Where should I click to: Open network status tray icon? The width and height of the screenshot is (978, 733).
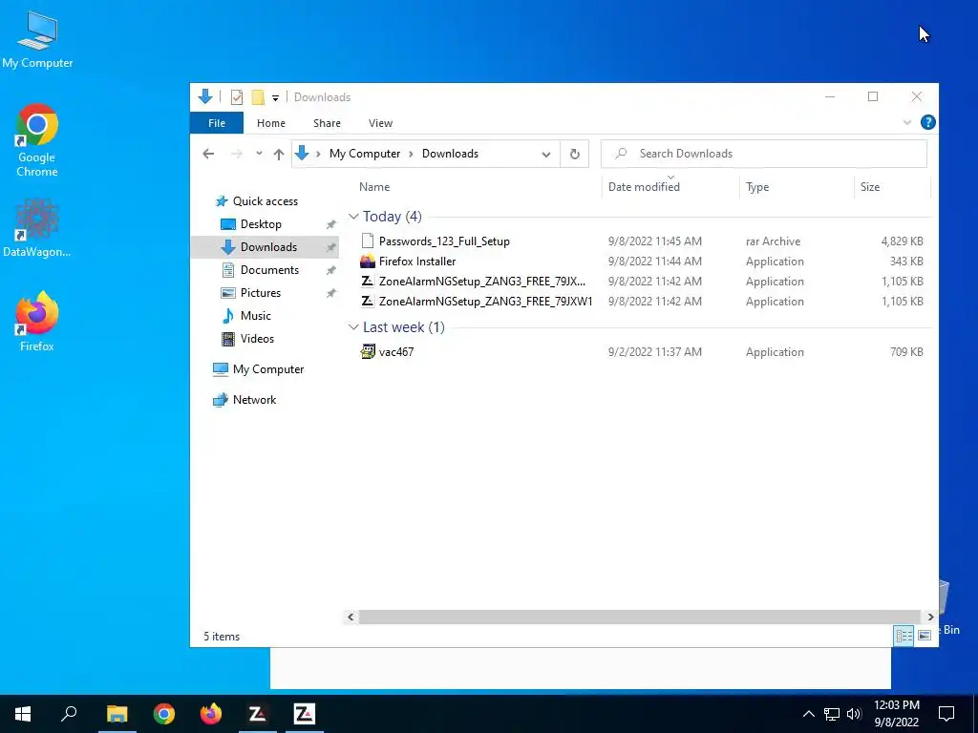[832, 714]
